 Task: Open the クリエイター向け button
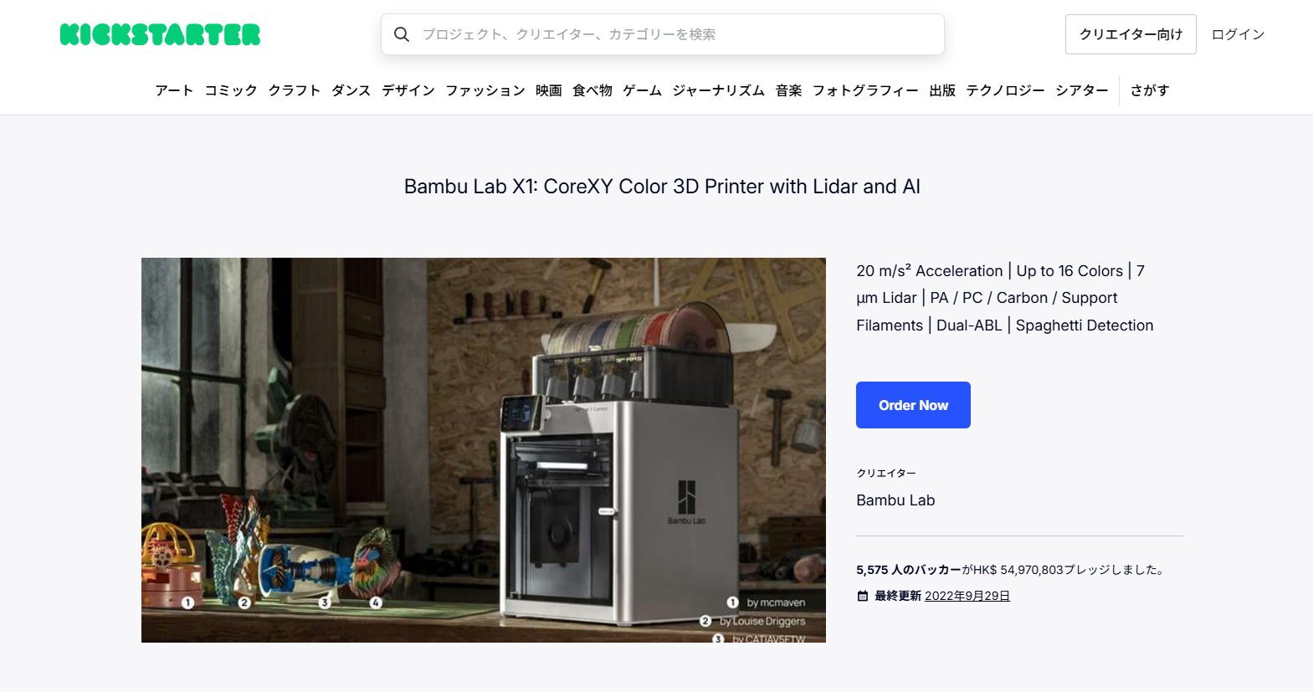point(1131,34)
